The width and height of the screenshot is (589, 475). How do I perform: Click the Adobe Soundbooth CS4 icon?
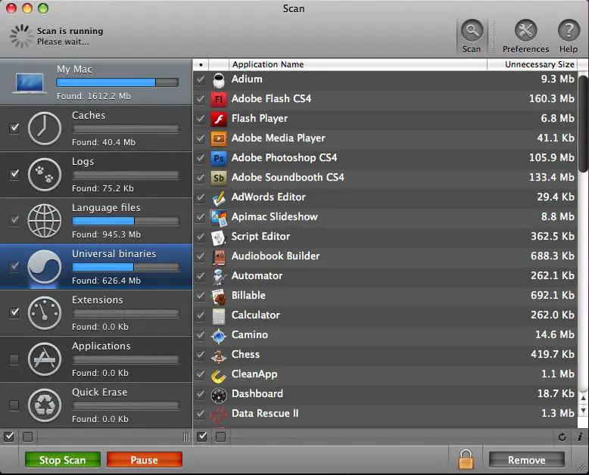pos(219,178)
